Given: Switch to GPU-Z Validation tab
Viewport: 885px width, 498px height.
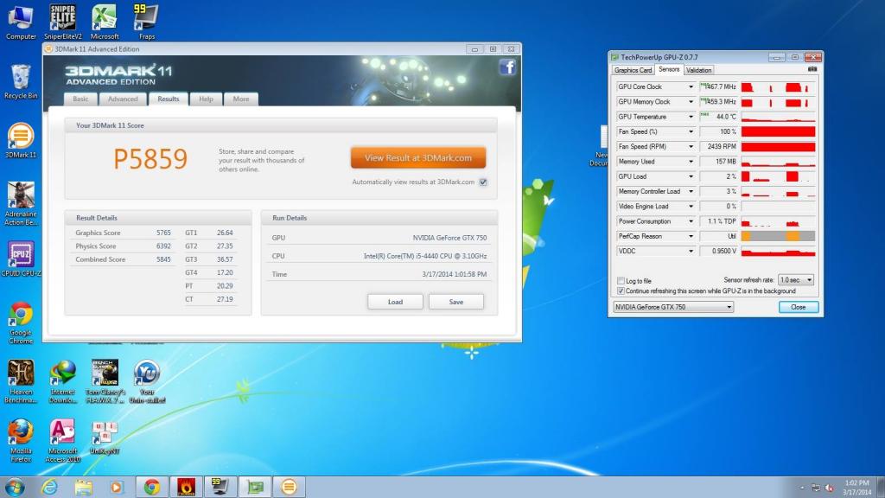Looking at the screenshot, I should (698, 71).
